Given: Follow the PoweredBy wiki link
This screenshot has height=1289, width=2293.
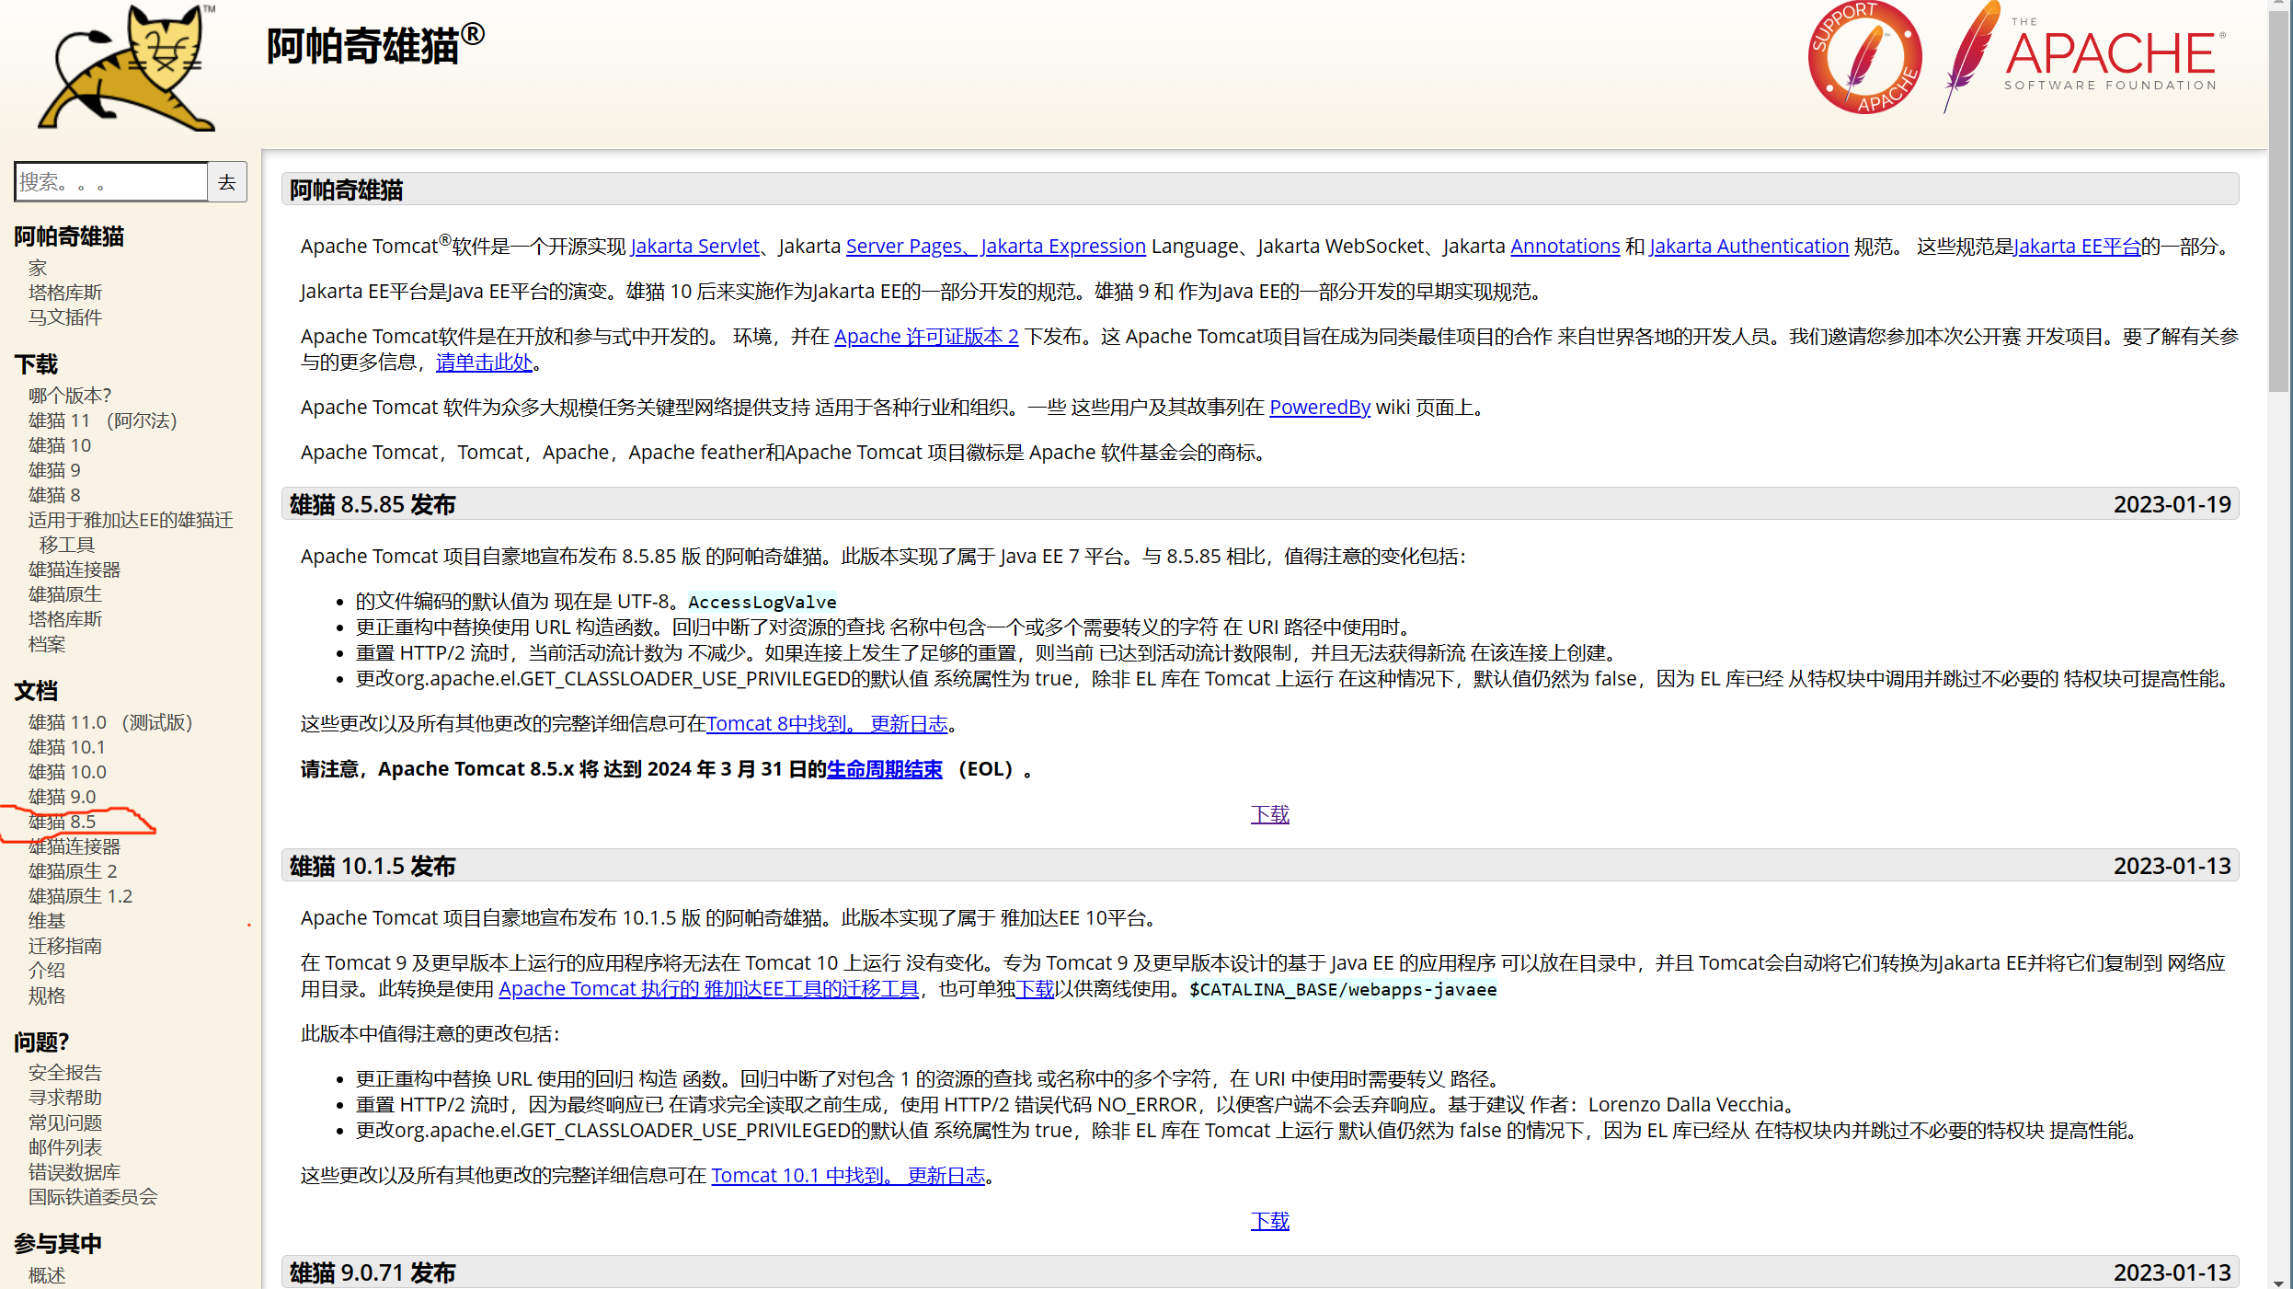Looking at the screenshot, I should tap(1320, 408).
